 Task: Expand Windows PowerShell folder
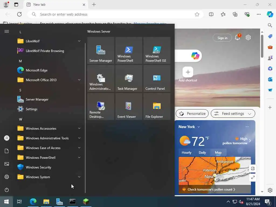79,157
